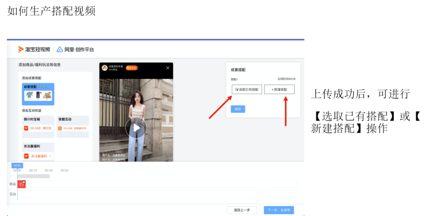Click the dark trousers product thumbnail
The height and width of the screenshot is (216, 430).
pos(38,95)
